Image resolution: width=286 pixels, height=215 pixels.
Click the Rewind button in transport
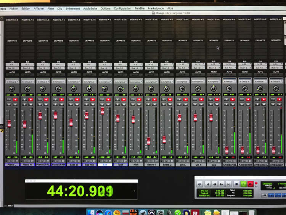point(215,184)
